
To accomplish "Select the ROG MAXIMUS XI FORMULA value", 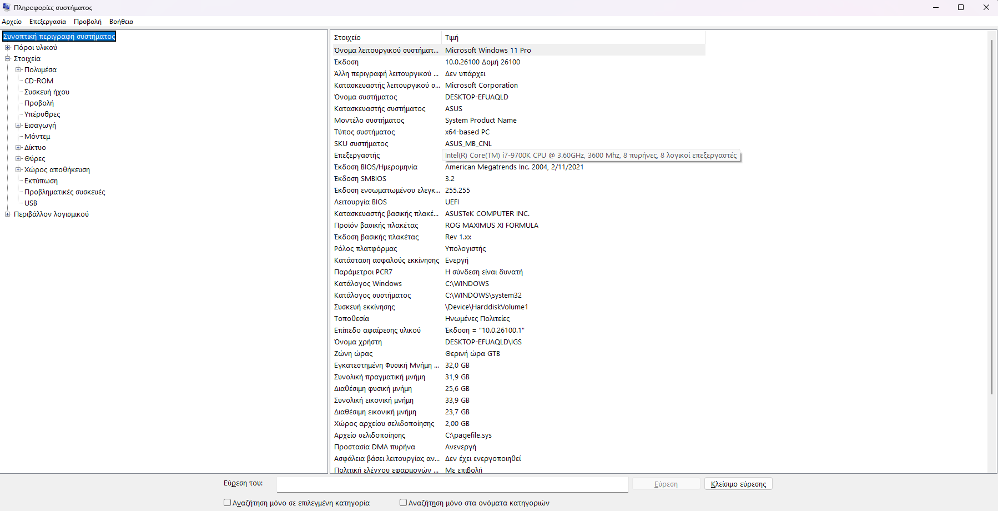I will 492,226.
